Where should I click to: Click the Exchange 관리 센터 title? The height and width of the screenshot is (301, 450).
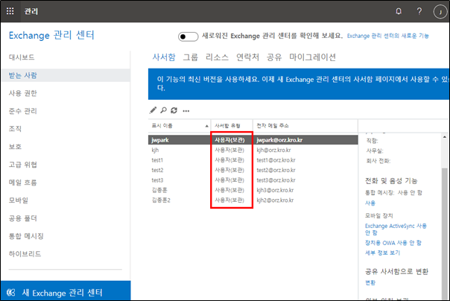tap(51, 36)
